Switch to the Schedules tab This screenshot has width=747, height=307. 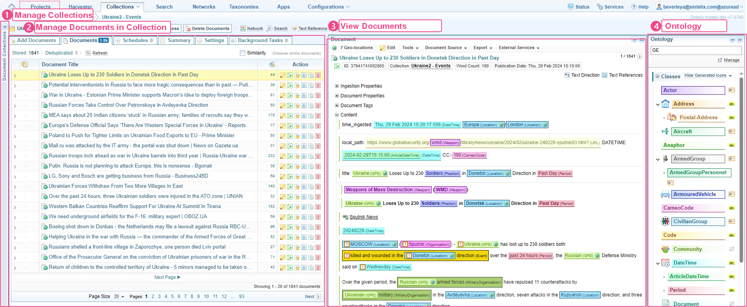point(135,41)
